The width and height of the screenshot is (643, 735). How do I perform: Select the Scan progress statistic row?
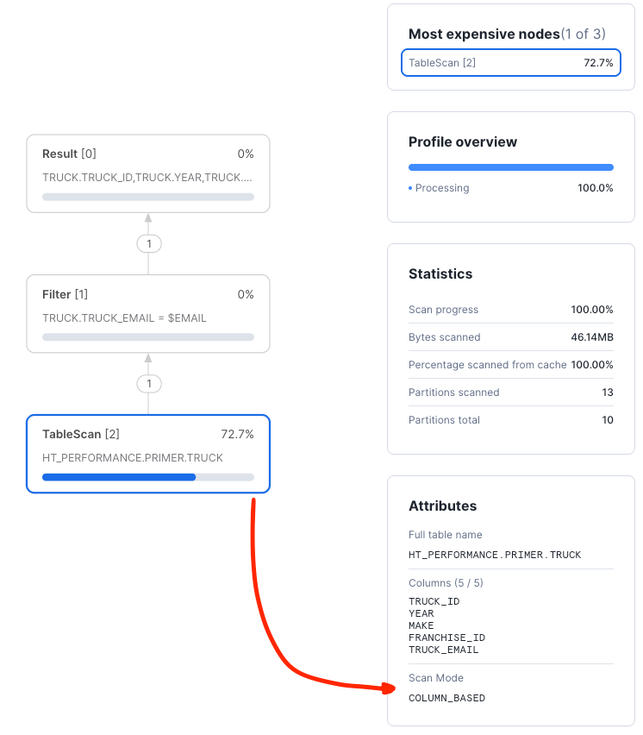pyautogui.click(x=510, y=310)
